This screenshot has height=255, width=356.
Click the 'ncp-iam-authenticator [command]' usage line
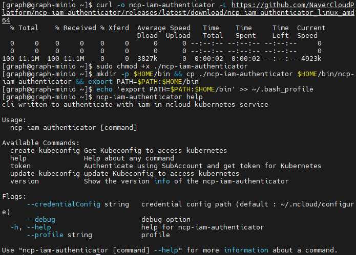tap(74, 128)
